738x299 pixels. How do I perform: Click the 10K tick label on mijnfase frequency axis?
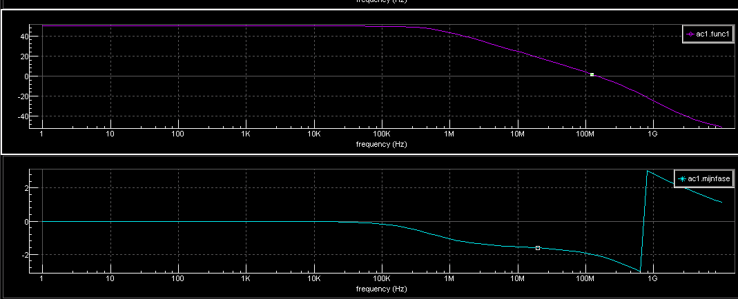pyautogui.click(x=313, y=280)
